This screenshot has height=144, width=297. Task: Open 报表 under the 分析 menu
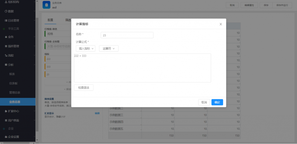[12, 74]
